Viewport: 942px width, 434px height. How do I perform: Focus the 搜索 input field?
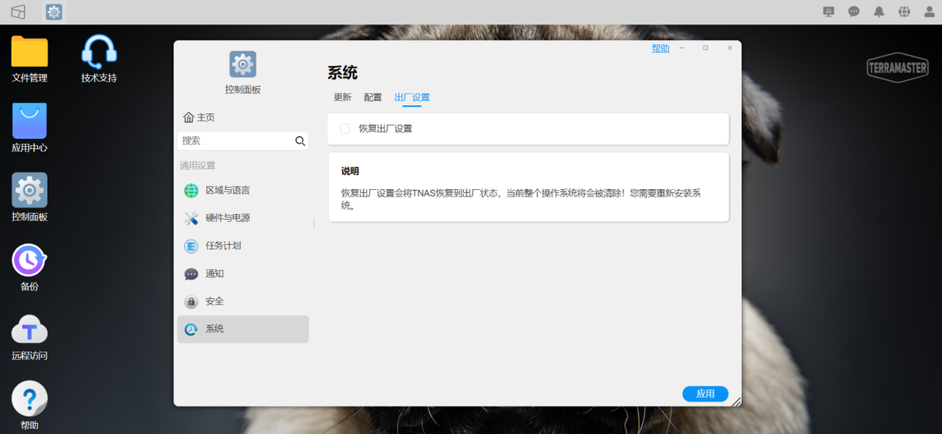point(235,141)
